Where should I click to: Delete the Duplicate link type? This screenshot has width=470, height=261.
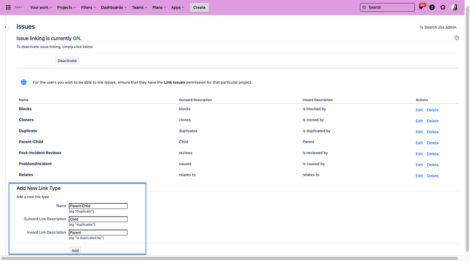pyautogui.click(x=432, y=132)
